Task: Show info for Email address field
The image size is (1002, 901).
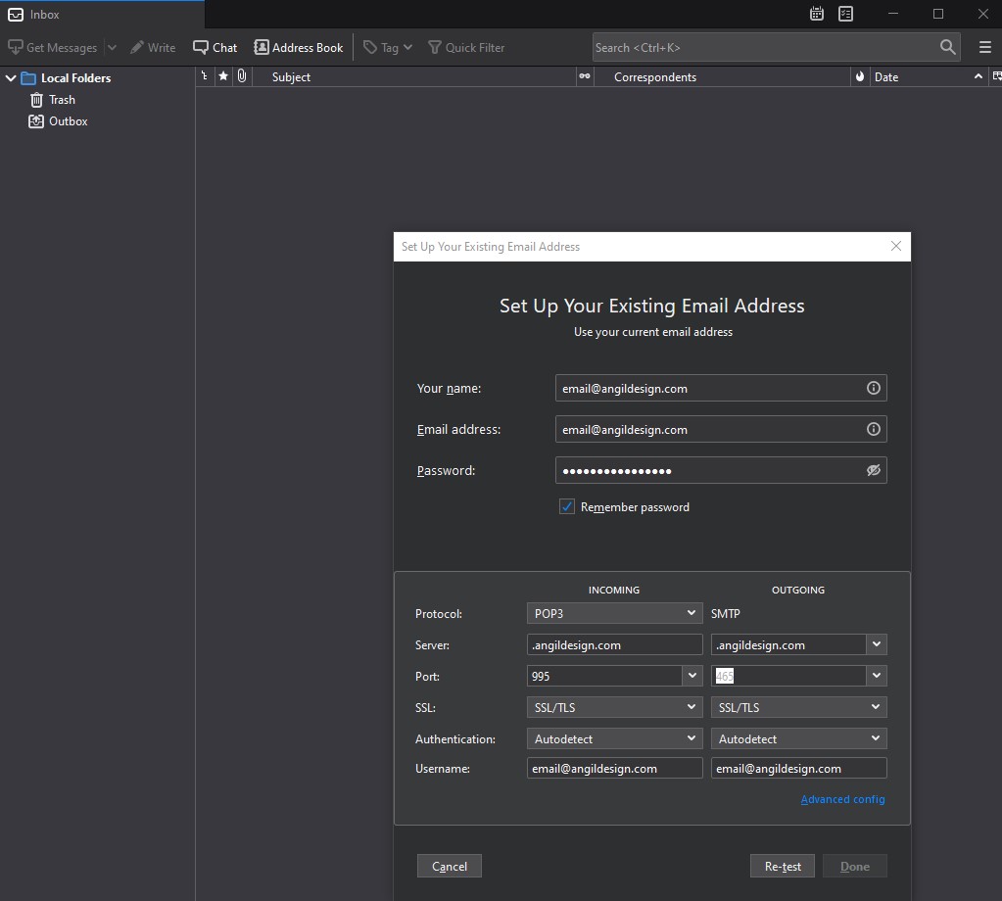Action: click(x=873, y=429)
